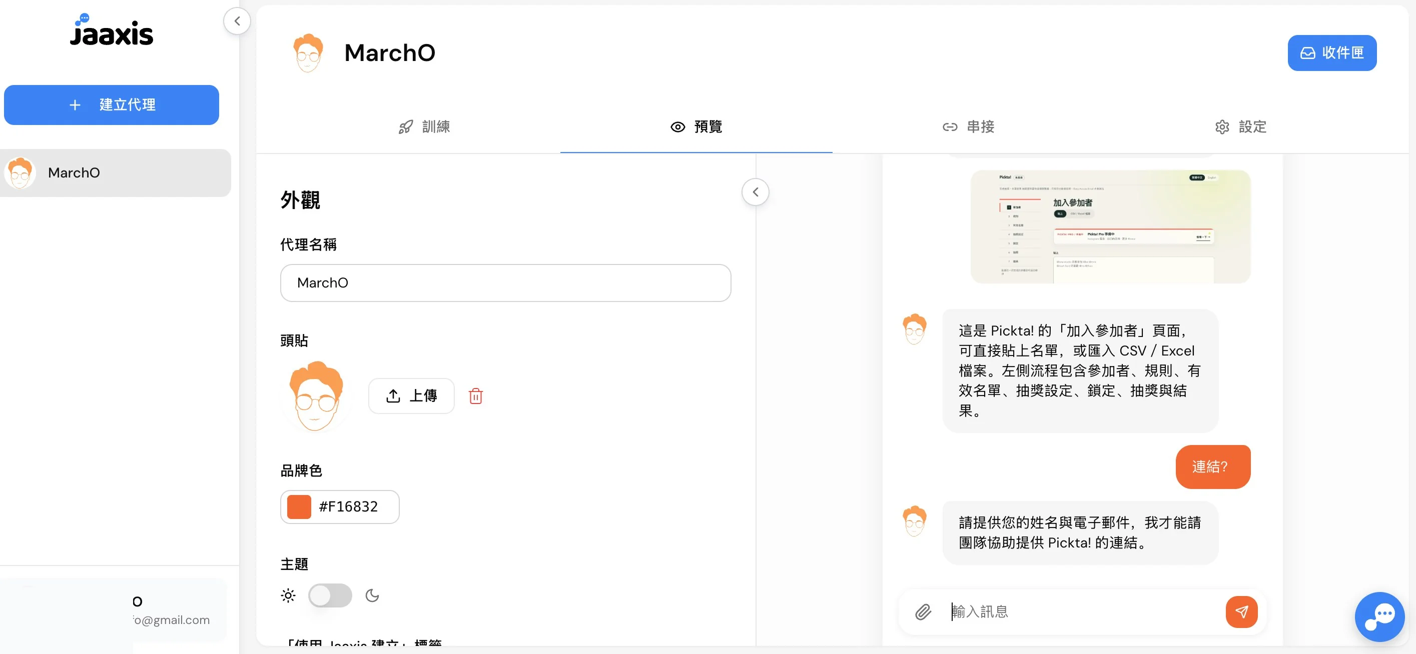Image resolution: width=1416 pixels, height=654 pixels.
Task: Click the moon dark-mode icon
Action: pyautogui.click(x=372, y=596)
